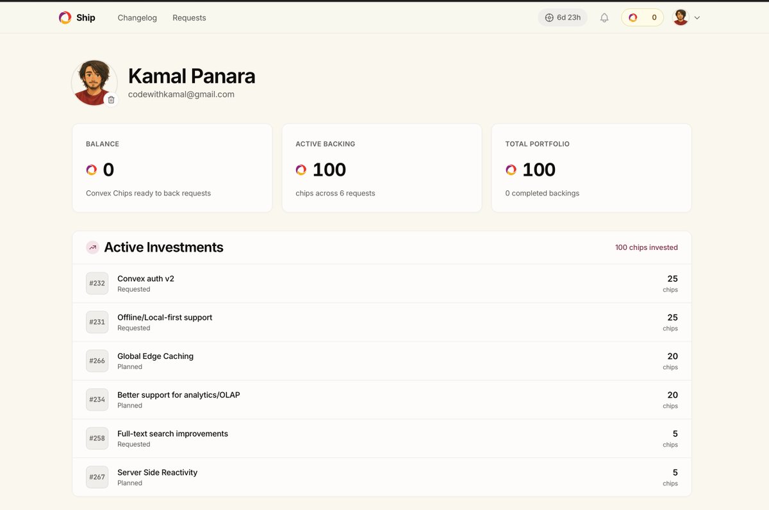
Task: Click the Balance card
Action: [x=172, y=168]
